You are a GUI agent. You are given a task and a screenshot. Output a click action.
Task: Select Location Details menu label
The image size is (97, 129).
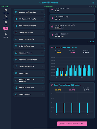coord(27,67)
